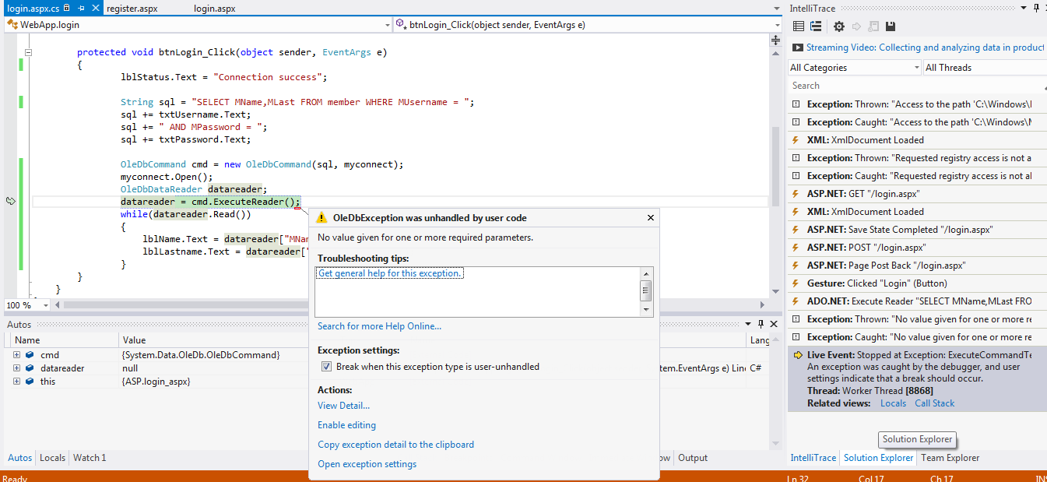Select the Watch 1 tab
This screenshot has width=1047, height=482.
(x=90, y=458)
